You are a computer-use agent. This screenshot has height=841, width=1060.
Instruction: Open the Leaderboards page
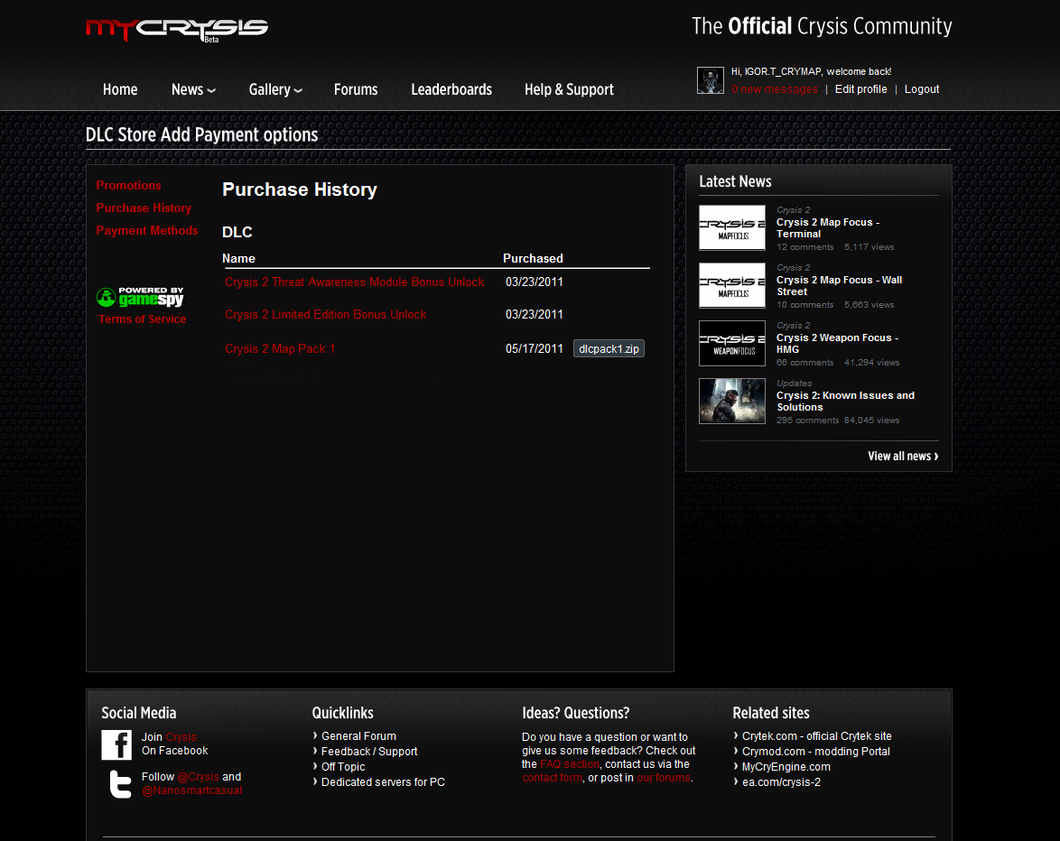coord(451,89)
